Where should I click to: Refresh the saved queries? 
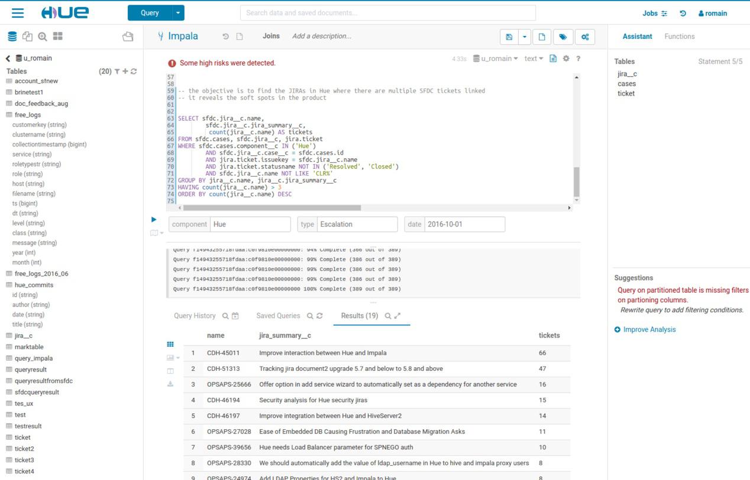319,316
